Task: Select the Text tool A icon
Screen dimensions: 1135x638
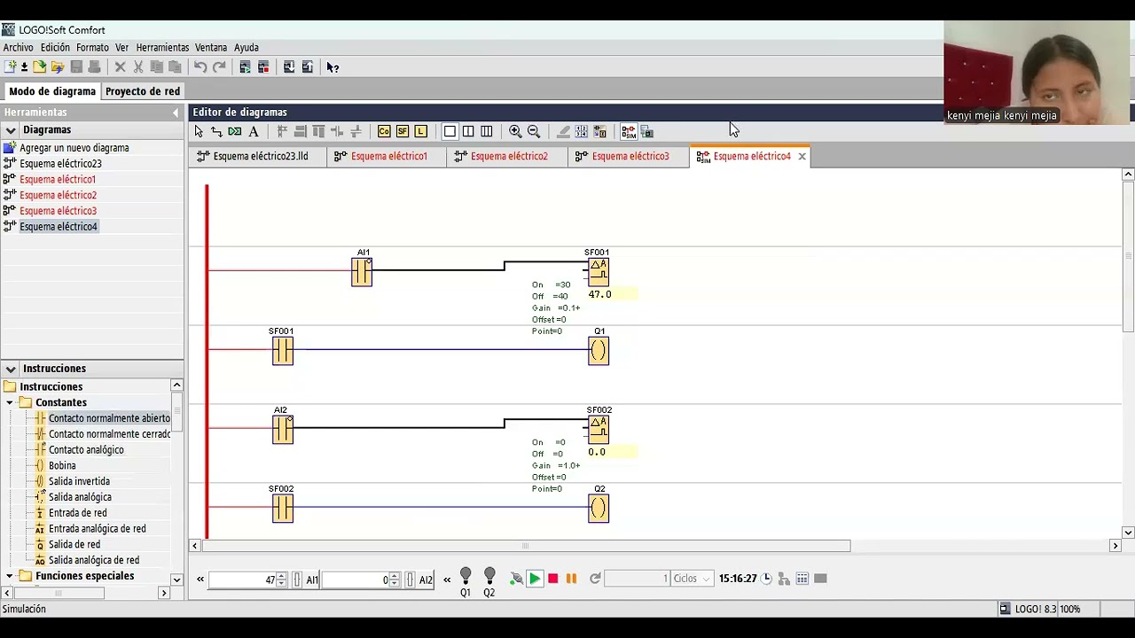Action: click(x=254, y=131)
